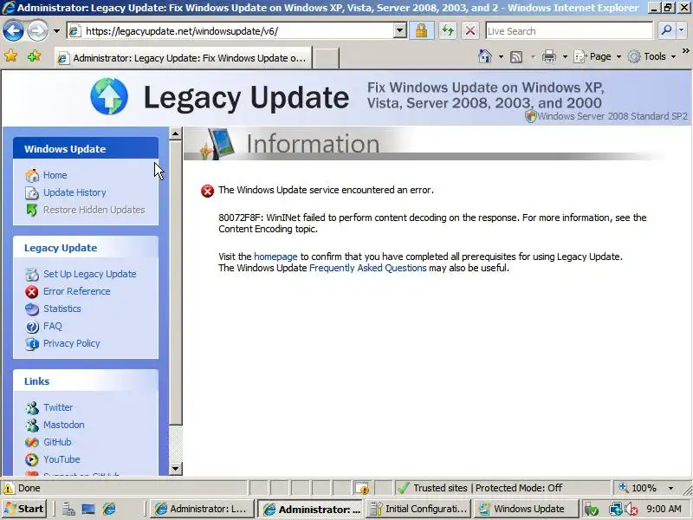Click the Legacy Update globe logo

(x=109, y=96)
